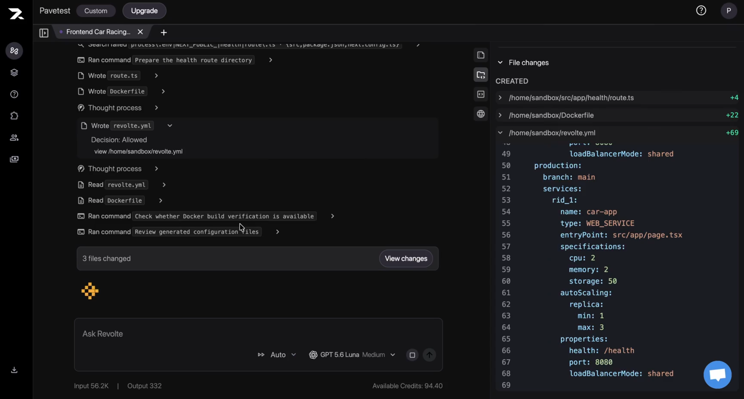Click code line health: /health
The height and width of the screenshot is (399, 744).
(x=602, y=350)
